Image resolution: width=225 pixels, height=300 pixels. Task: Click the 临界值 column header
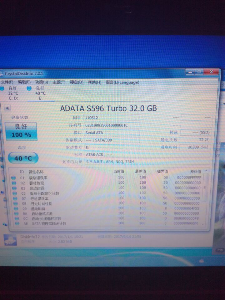(162, 171)
